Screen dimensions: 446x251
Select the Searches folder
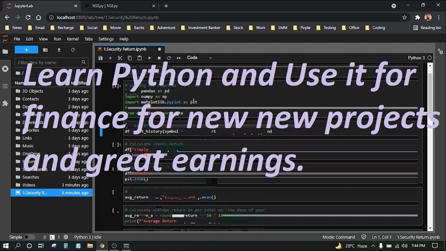pos(52,177)
